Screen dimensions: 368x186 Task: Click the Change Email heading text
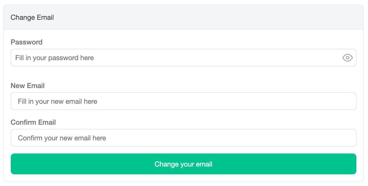pyautogui.click(x=32, y=17)
